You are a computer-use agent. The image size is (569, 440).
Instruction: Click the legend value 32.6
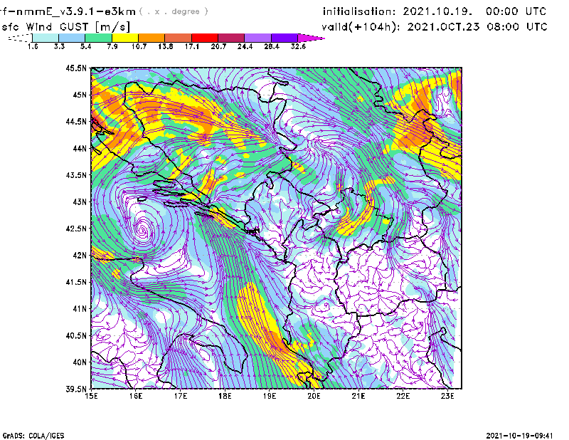(x=298, y=46)
